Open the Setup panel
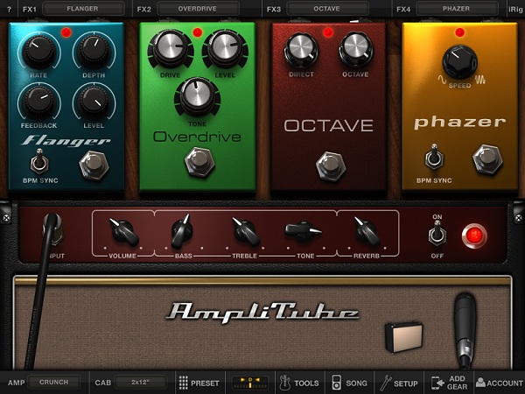 tap(399, 383)
